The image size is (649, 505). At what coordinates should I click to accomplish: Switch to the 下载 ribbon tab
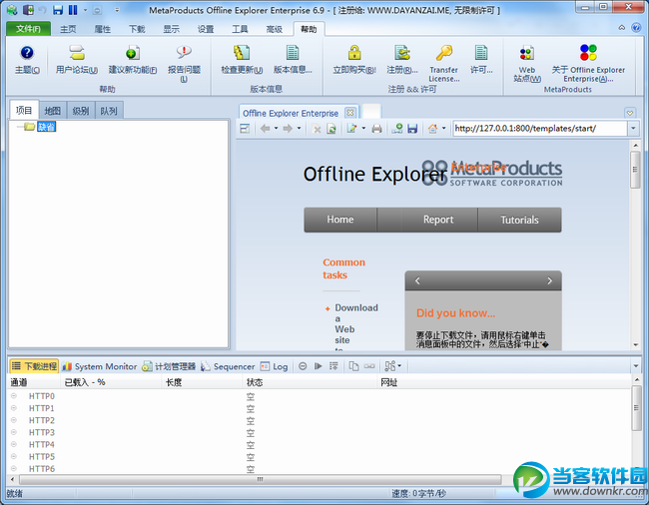tap(137, 29)
